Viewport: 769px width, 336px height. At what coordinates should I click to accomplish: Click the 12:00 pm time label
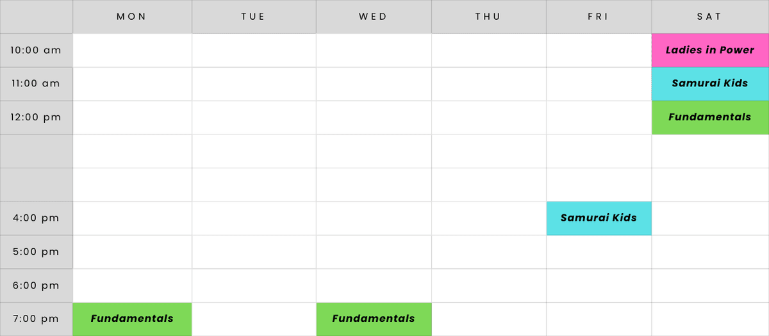(x=36, y=117)
